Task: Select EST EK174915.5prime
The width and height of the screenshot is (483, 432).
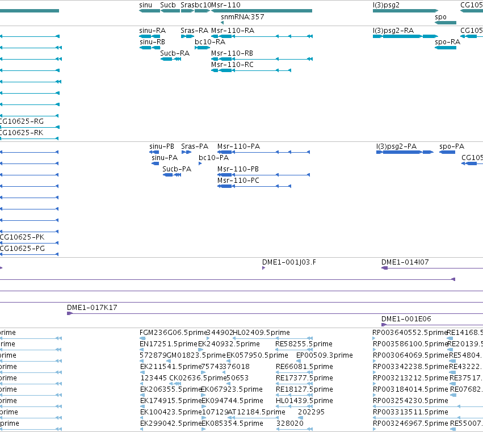Action: tap(171, 401)
